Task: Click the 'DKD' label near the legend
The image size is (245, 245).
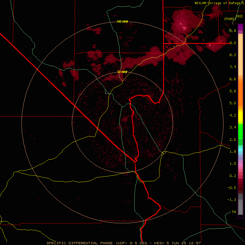Action: [239, 16]
